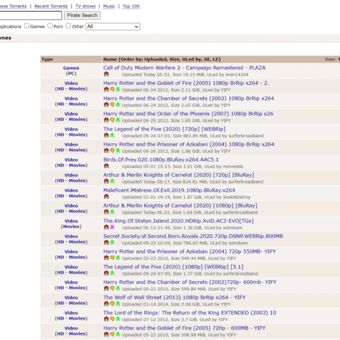Open Recent Torrents navigation link
This screenshot has height=340, width=340.
[x=51, y=6]
